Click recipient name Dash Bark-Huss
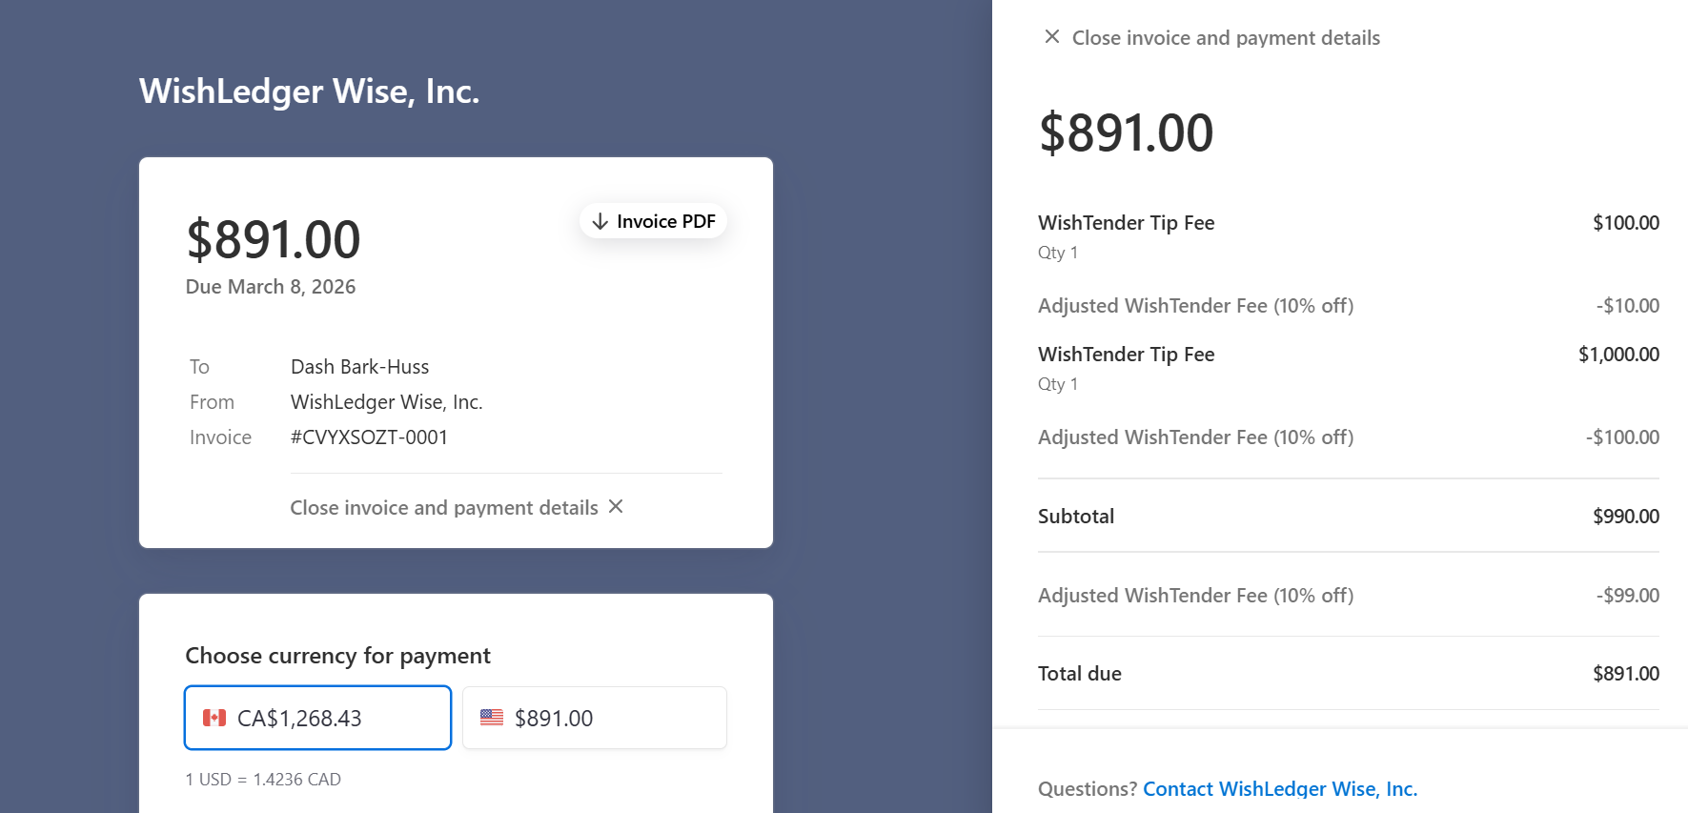Screen dimensions: 1688x813 click(x=359, y=367)
